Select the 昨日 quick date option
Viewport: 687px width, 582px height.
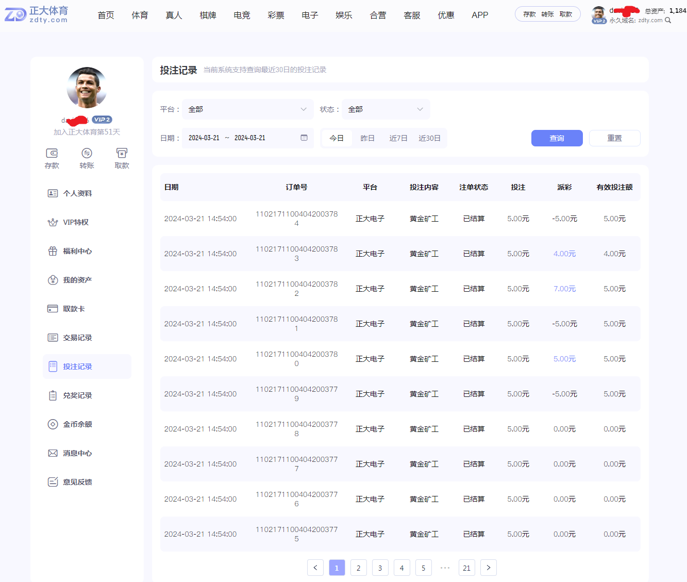pyautogui.click(x=367, y=138)
